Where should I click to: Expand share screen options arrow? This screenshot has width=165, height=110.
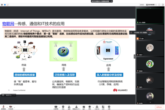[59, 107]
